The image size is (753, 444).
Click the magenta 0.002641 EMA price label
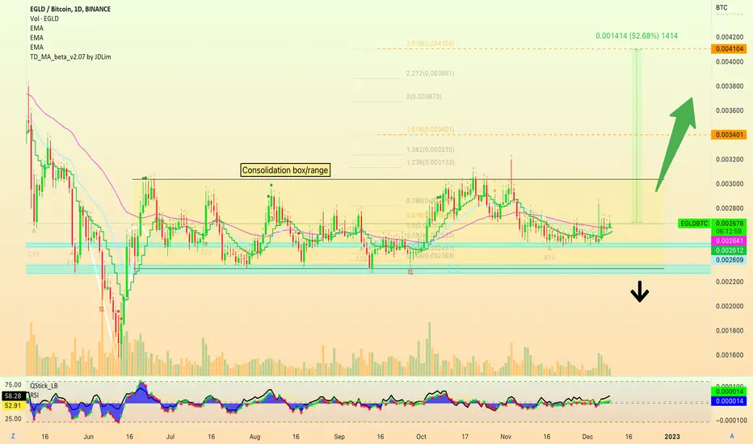pyautogui.click(x=730, y=241)
